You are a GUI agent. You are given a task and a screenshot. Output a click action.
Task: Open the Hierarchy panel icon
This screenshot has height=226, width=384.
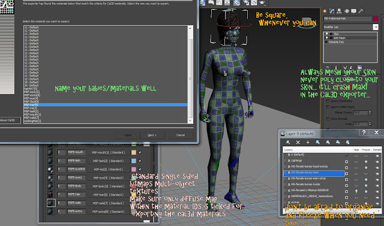(339, 11)
